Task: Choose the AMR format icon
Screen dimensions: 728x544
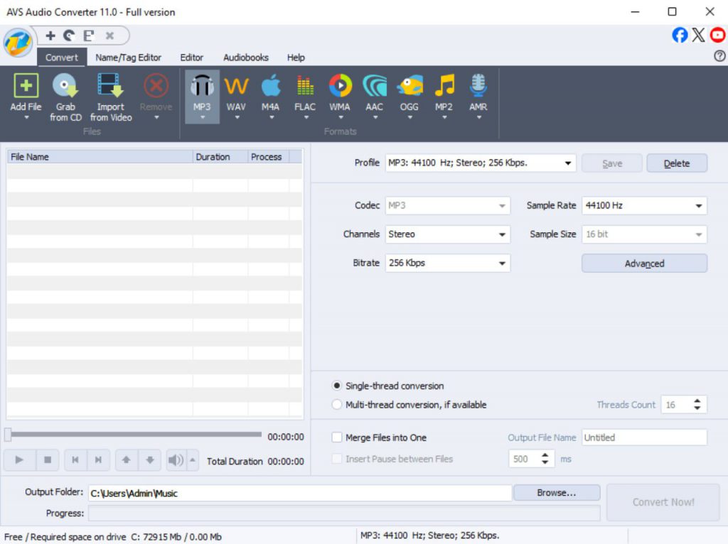Action: (478, 87)
